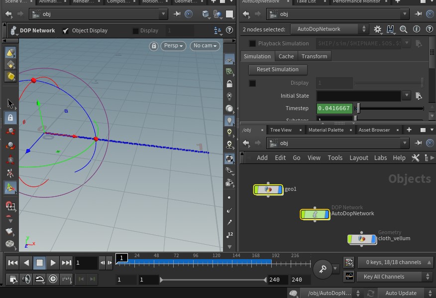Open the Material Palette tab
The image size is (436, 298).
(x=326, y=130)
